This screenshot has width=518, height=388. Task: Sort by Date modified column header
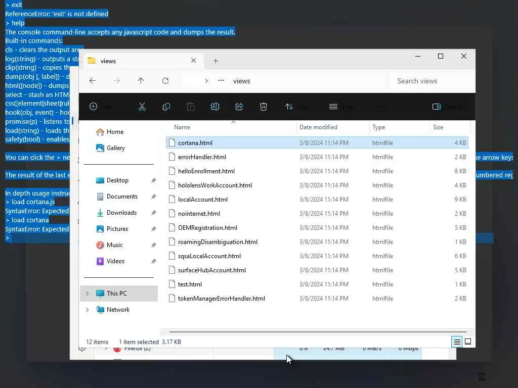(332, 127)
